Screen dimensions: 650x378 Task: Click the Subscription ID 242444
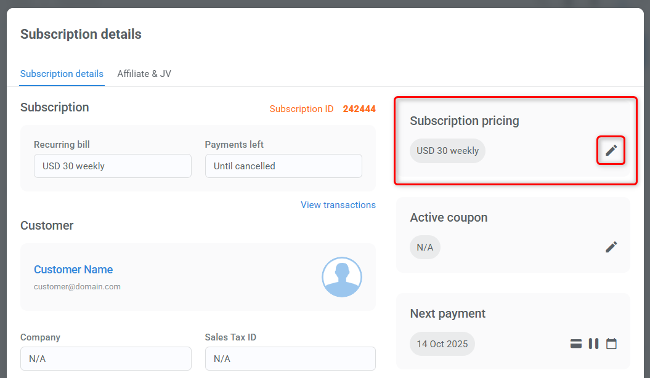[x=360, y=108]
